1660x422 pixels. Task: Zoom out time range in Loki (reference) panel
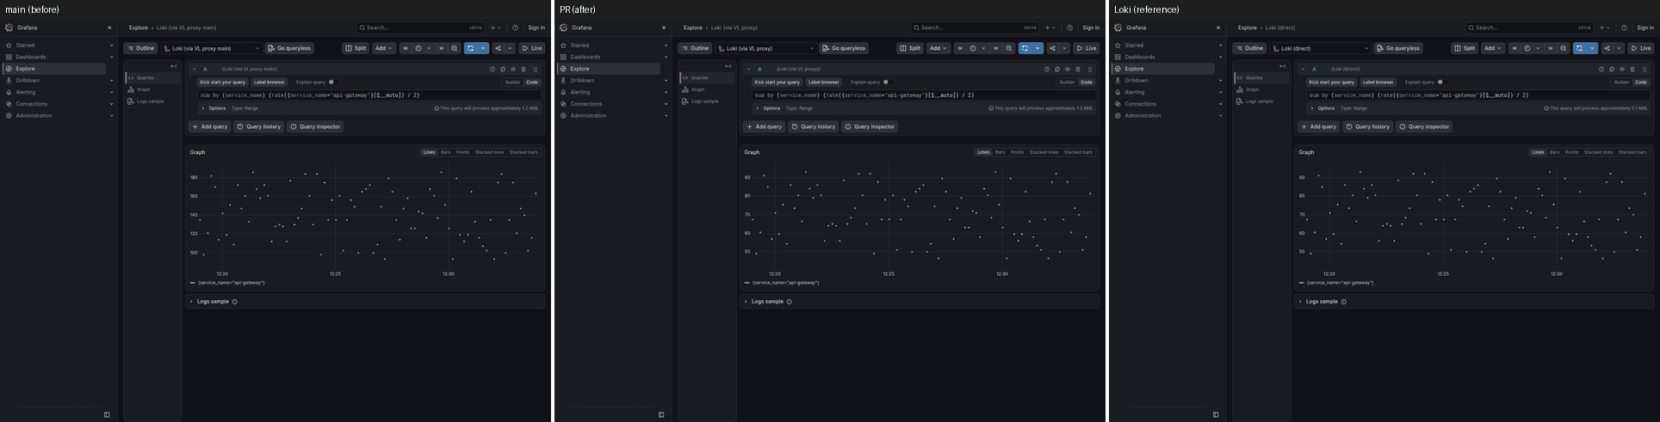(x=1564, y=48)
